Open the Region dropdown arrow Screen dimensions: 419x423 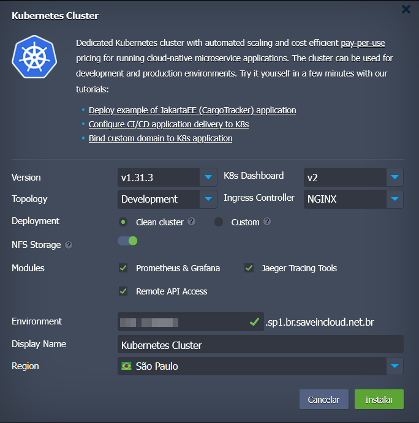[394, 366]
